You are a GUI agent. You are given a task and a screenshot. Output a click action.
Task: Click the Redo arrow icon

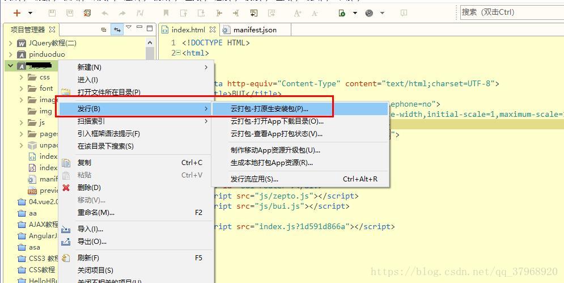(122, 13)
